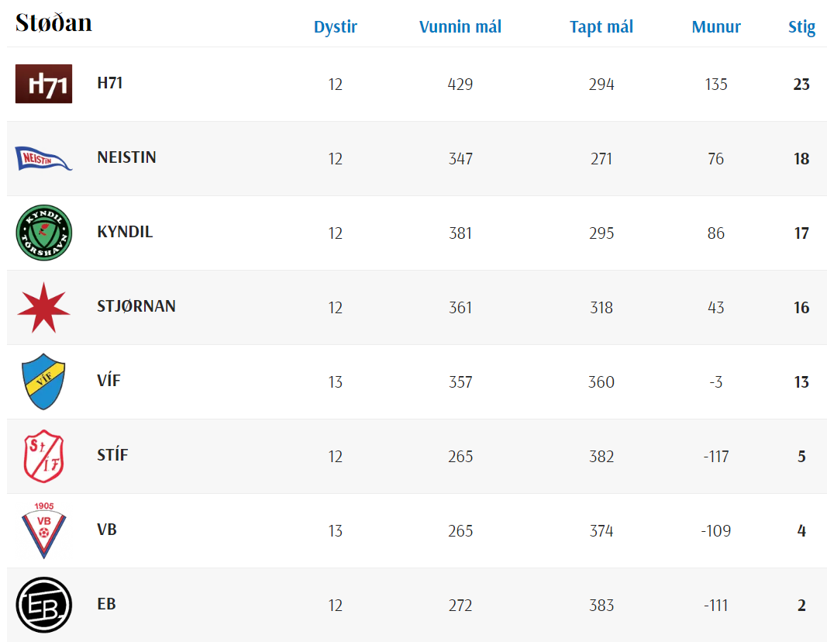Sort by the Tapt mál column header
Screen dimensions: 827x642
click(x=601, y=27)
